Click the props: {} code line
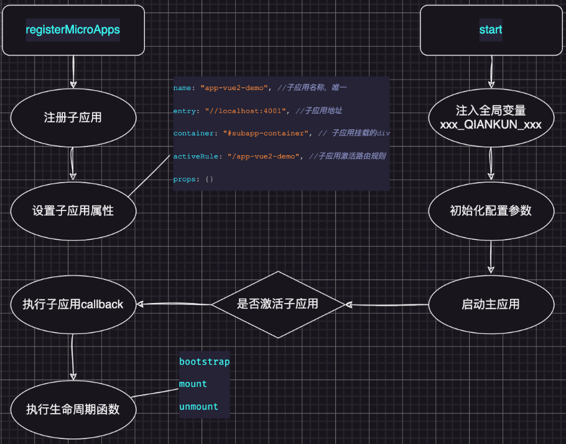This screenshot has width=566, height=444. click(193, 179)
